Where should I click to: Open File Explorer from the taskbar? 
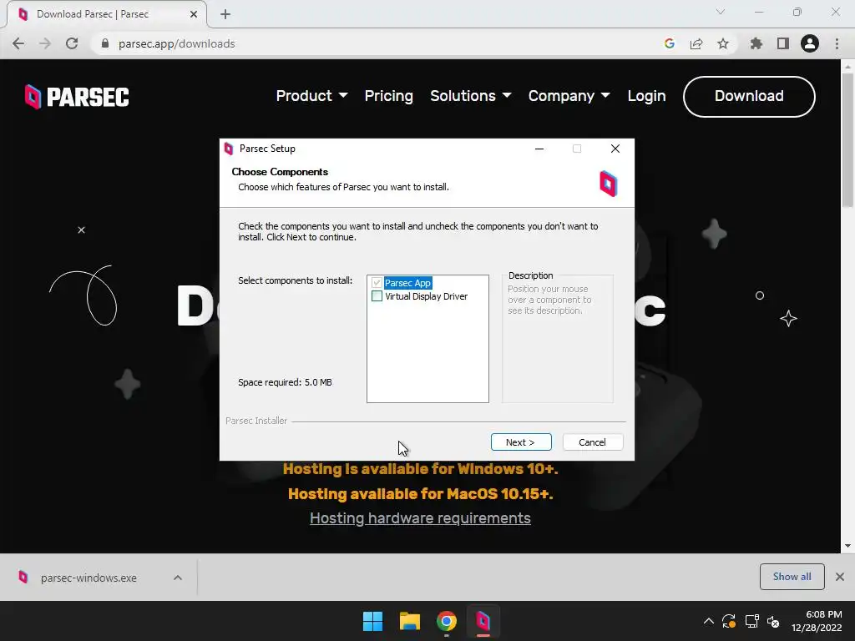click(409, 621)
